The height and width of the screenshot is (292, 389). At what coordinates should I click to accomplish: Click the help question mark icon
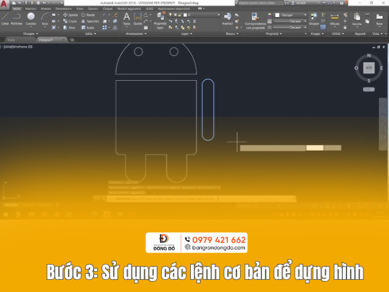tap(342, 3)
